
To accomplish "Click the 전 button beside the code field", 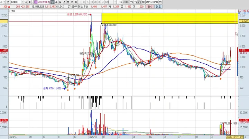I will [x=8, y=2].
